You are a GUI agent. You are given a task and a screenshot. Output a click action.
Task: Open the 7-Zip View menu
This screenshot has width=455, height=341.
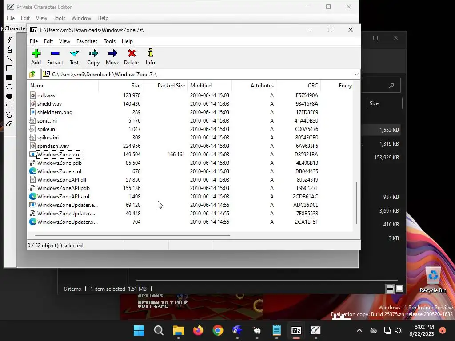coord(64,41)
